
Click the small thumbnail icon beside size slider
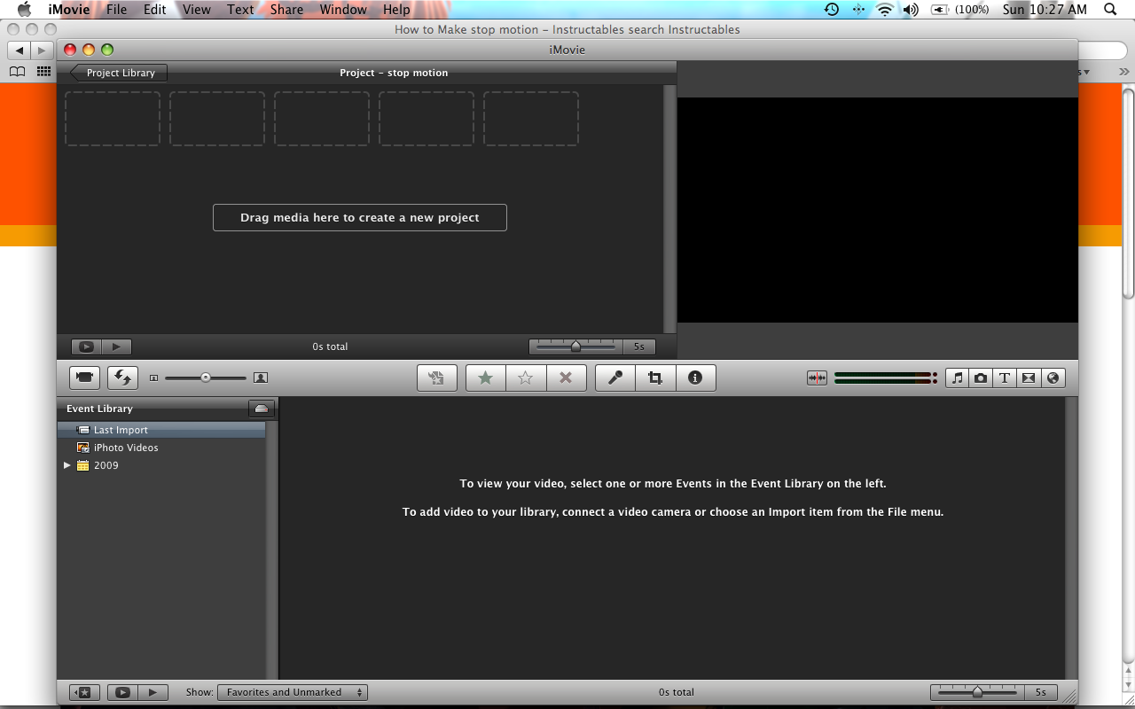click(153, 378)
